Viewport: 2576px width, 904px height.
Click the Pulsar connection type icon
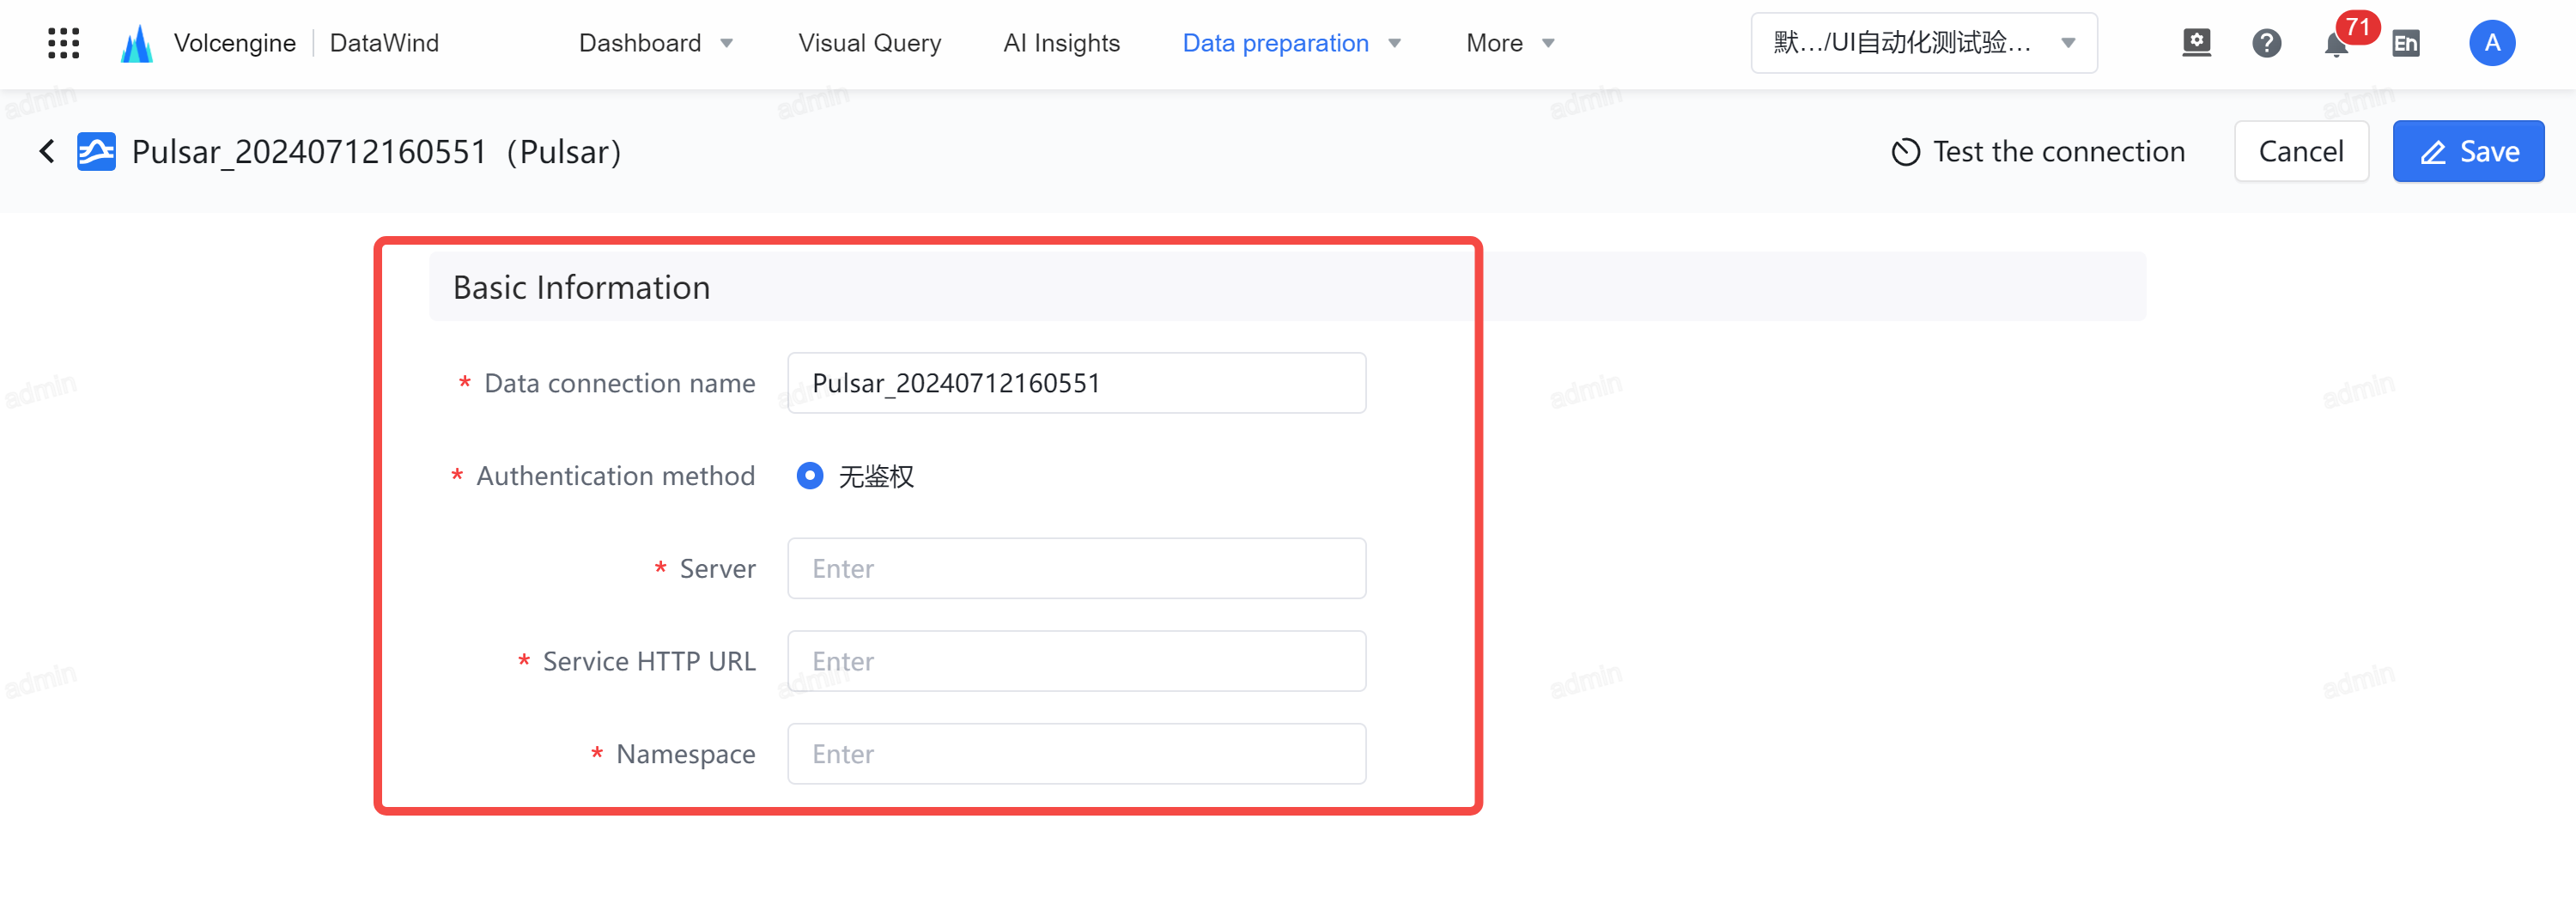97,151
